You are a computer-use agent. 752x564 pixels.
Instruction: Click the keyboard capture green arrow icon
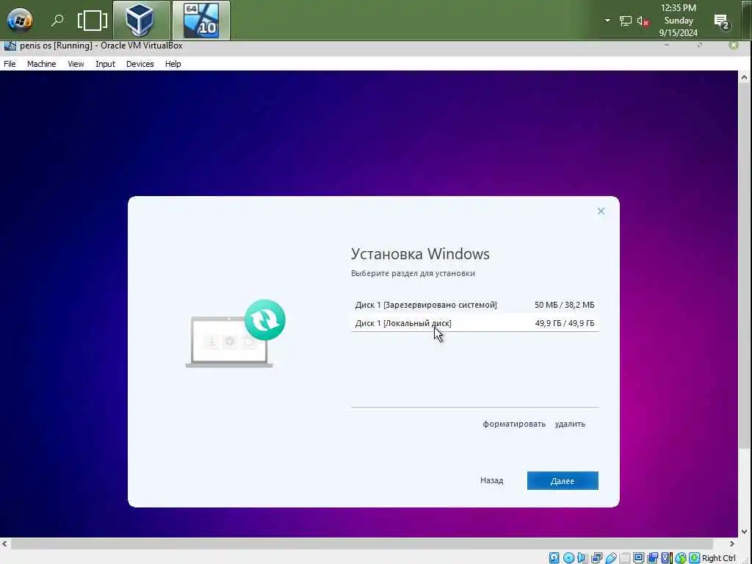694,558
